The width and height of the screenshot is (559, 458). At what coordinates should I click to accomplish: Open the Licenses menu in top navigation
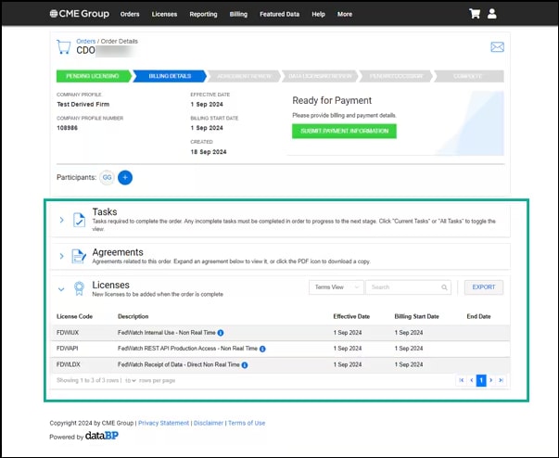tap(165, 14)
